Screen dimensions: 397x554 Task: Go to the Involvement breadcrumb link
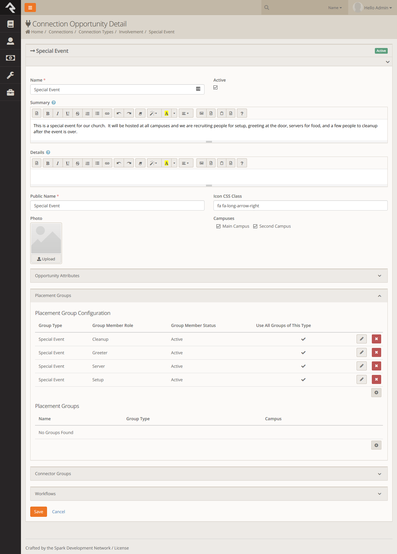point(131,32)
